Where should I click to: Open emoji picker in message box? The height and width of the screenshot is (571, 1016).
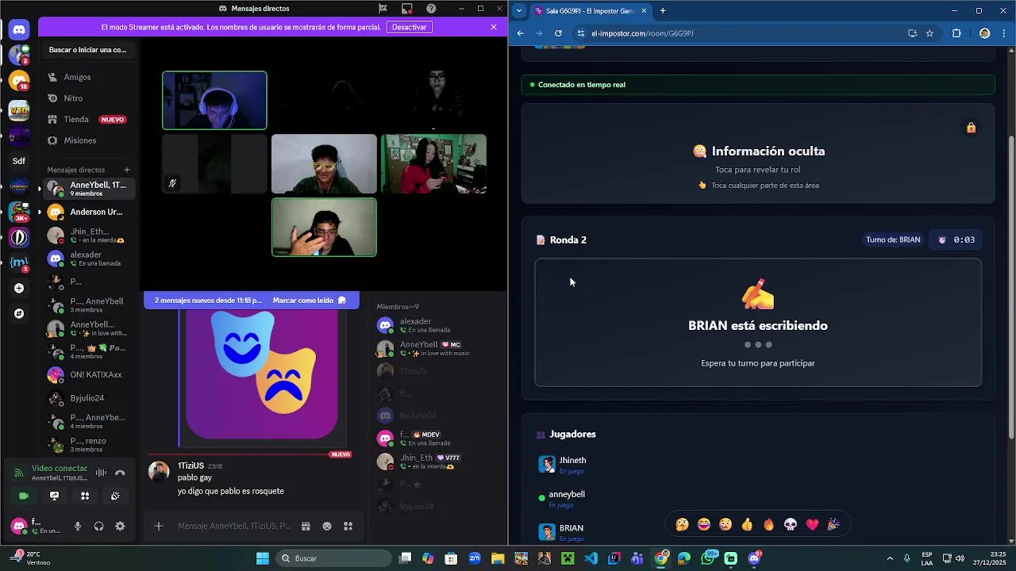327,526
